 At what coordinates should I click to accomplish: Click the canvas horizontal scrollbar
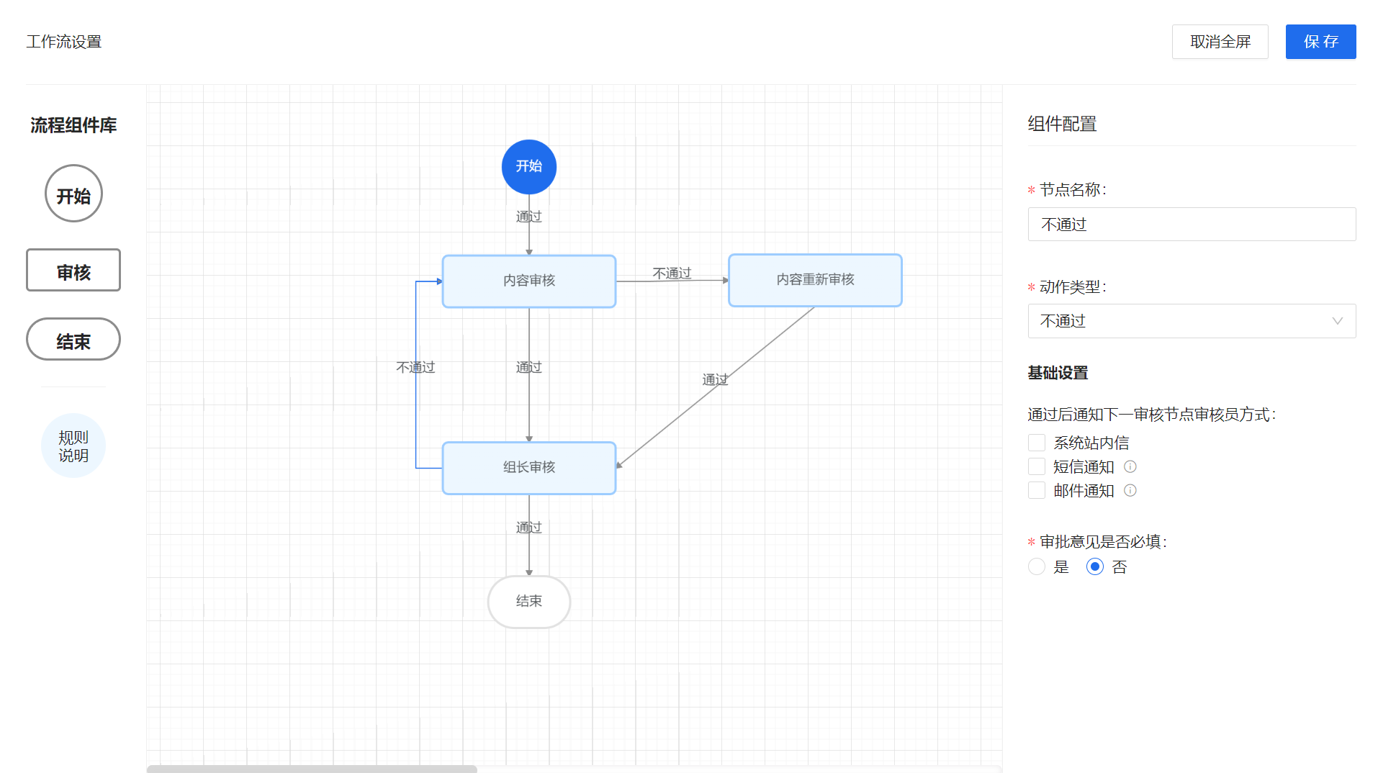click(312, 769)
